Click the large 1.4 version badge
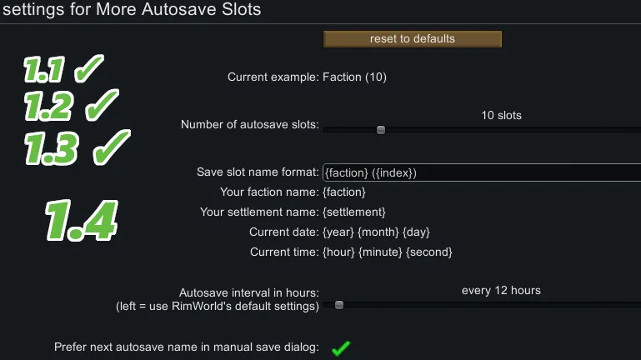 tap(81, 219)
